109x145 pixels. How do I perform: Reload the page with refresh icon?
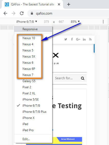22,13
